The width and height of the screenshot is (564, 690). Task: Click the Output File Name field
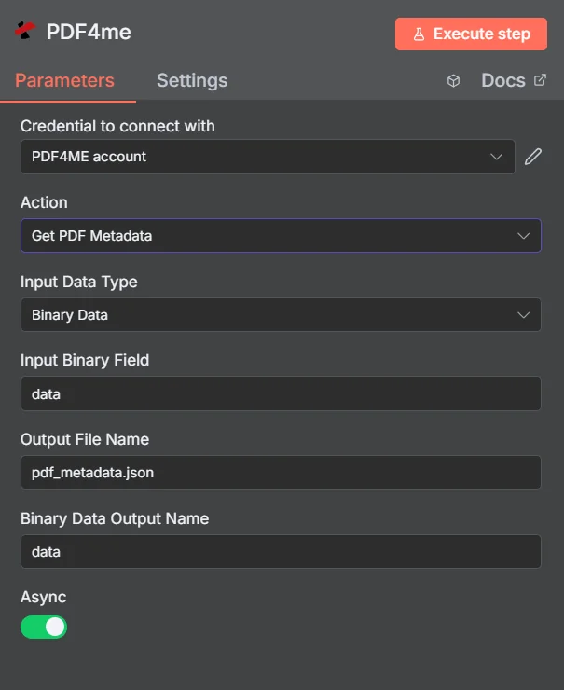point(281,472)
